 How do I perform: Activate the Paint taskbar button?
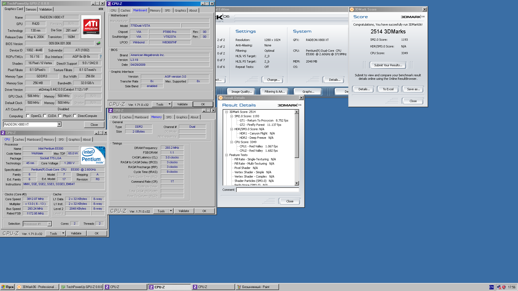coord(257,287)
